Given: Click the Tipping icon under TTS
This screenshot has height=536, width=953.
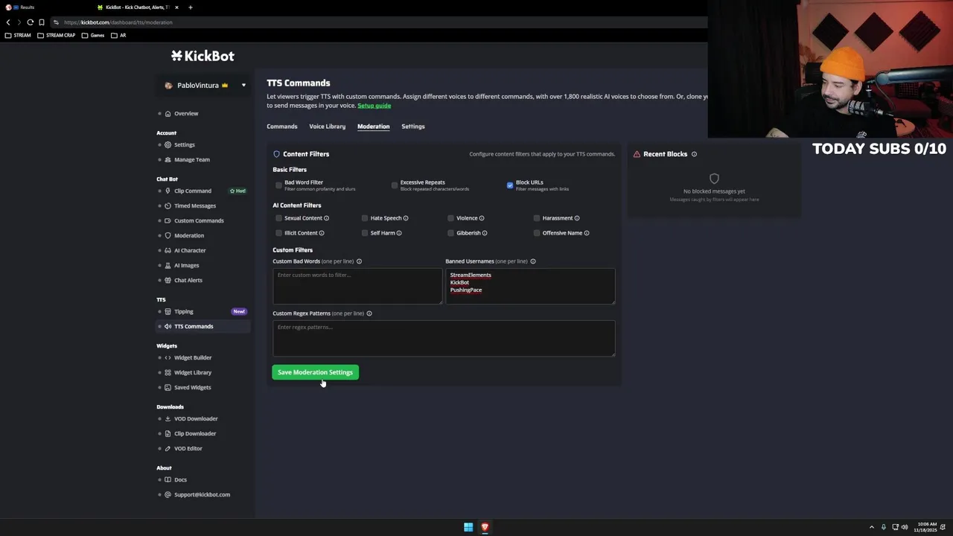Looking at the screenshot, I should click(168, 312).
